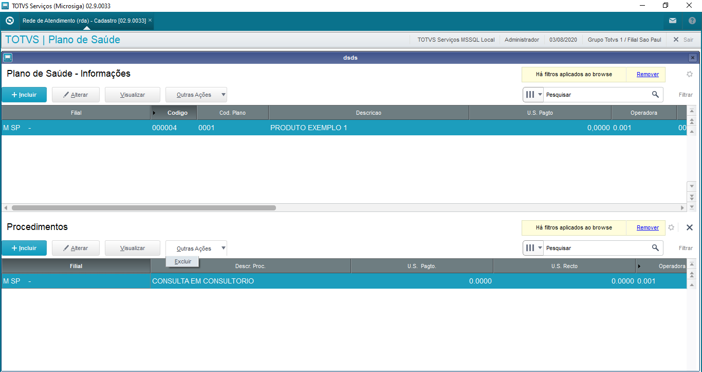
Task: Select the code cell 000004
Action: click(x=173, y=128)
